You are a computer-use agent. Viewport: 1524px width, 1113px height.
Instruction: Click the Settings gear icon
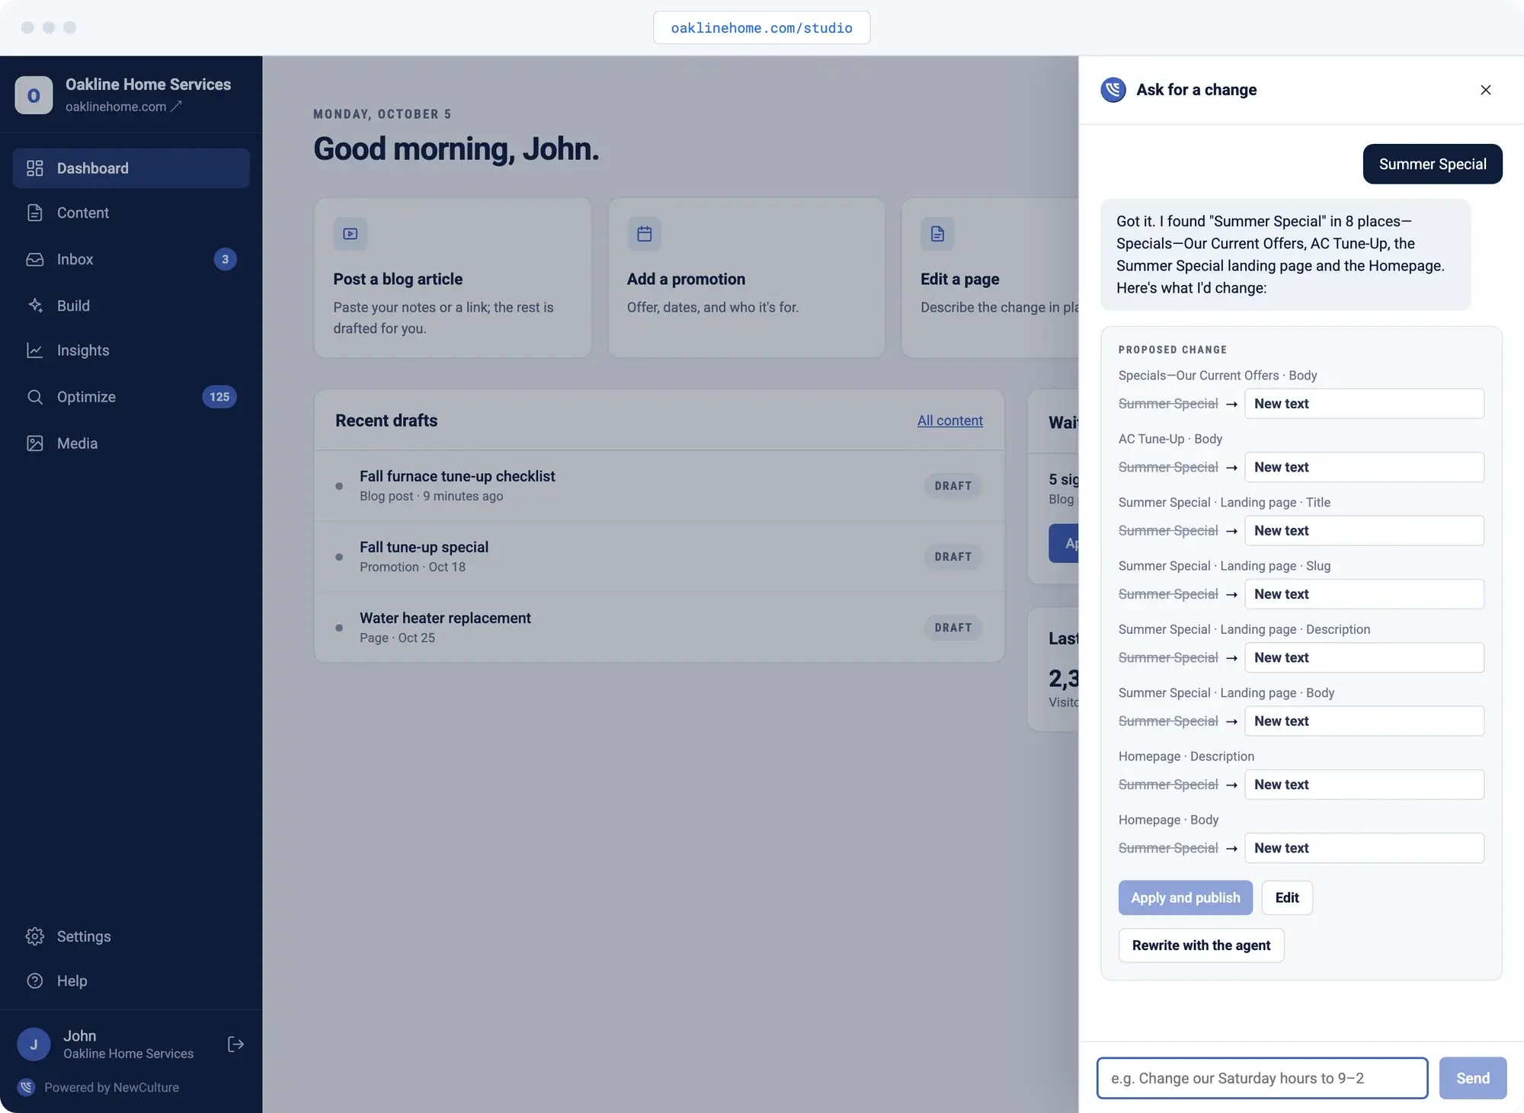(x=35, y=936)
